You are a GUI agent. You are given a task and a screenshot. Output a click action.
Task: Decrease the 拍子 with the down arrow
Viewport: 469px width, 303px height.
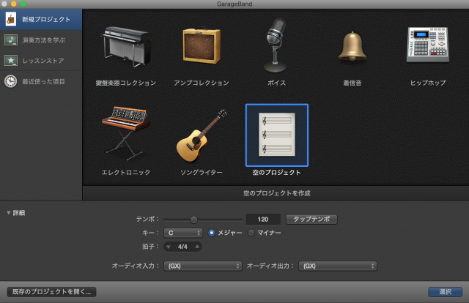(169, 247)
